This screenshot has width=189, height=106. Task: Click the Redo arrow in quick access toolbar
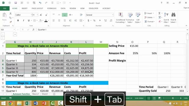[x=46, y=3]
